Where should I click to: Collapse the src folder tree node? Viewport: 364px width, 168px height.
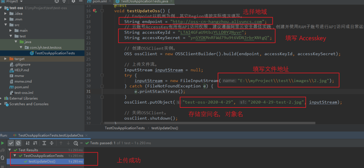point(6,25)
